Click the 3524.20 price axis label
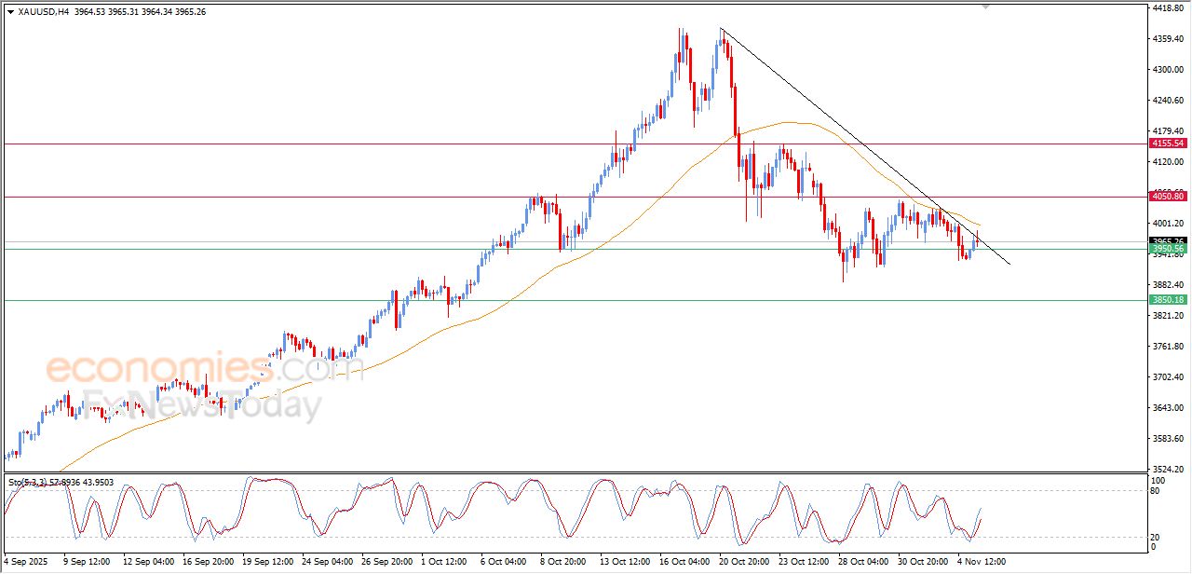This screenshot has height=574, width=1192. coord(1166,469)
